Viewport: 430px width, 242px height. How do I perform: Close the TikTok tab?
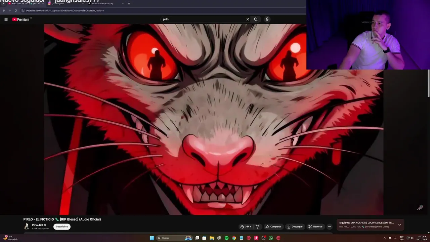123,3
